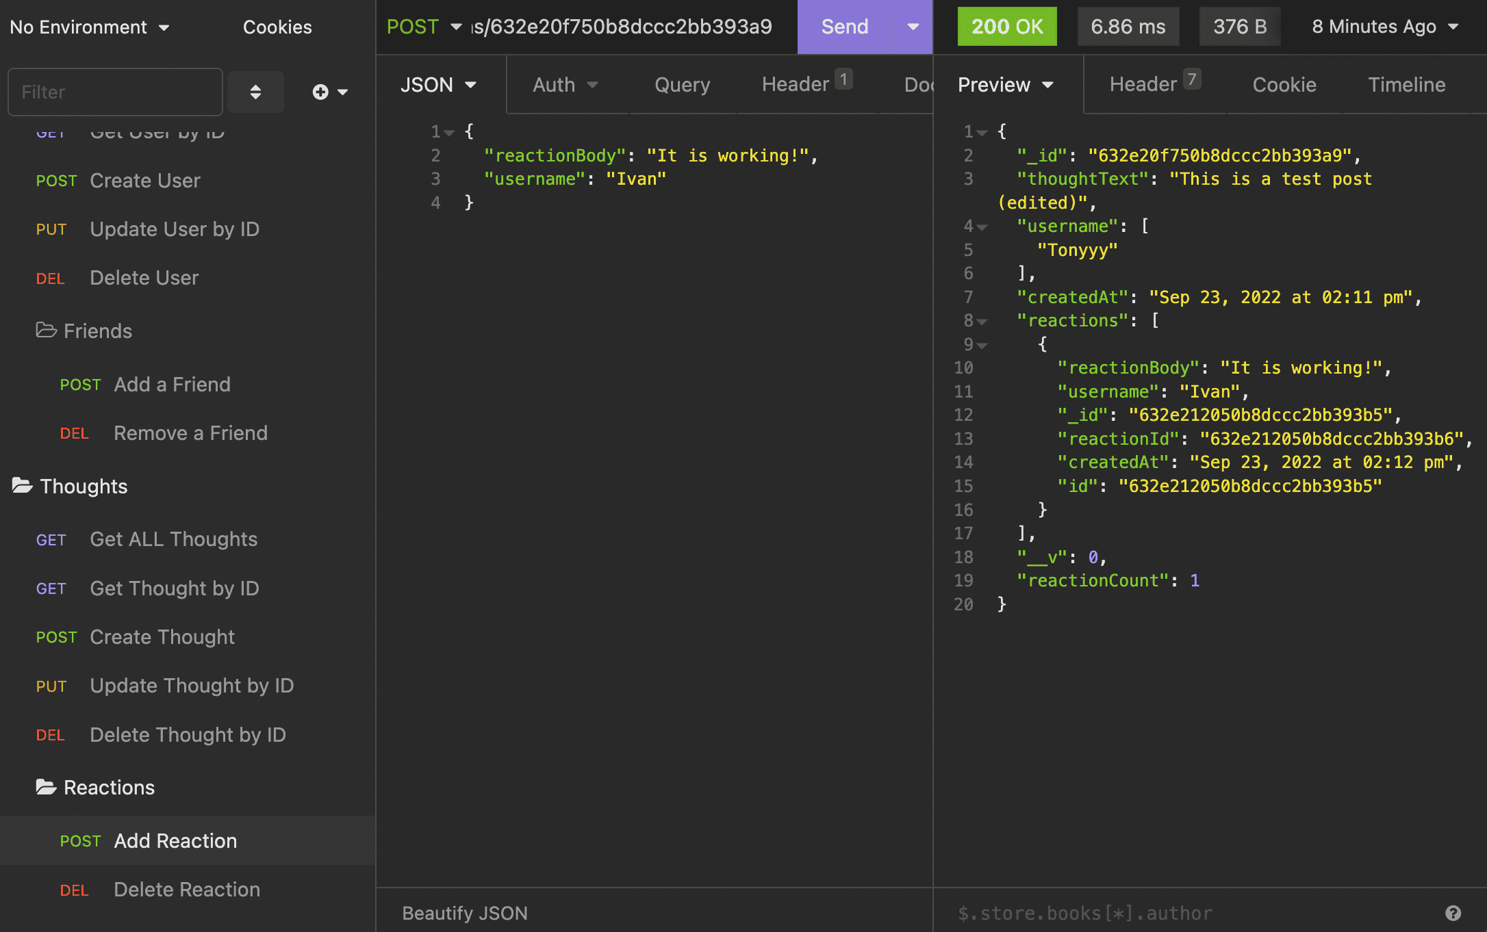Select the POST Create Thought request
Viewport: 1487px width, 932px height.
point(188,637)
